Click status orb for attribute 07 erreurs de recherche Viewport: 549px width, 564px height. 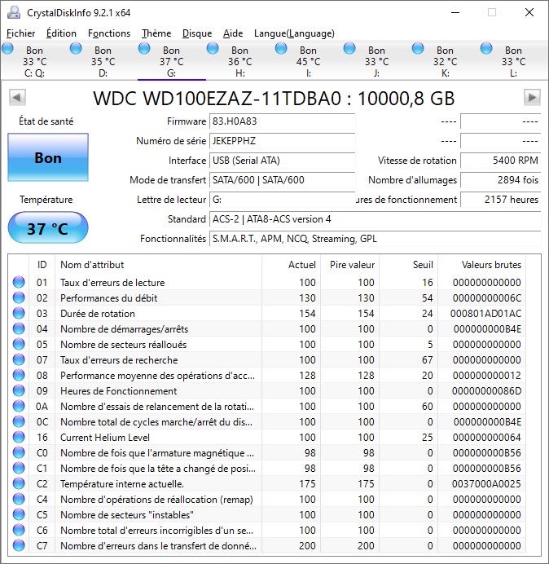[x=19, y=359]
